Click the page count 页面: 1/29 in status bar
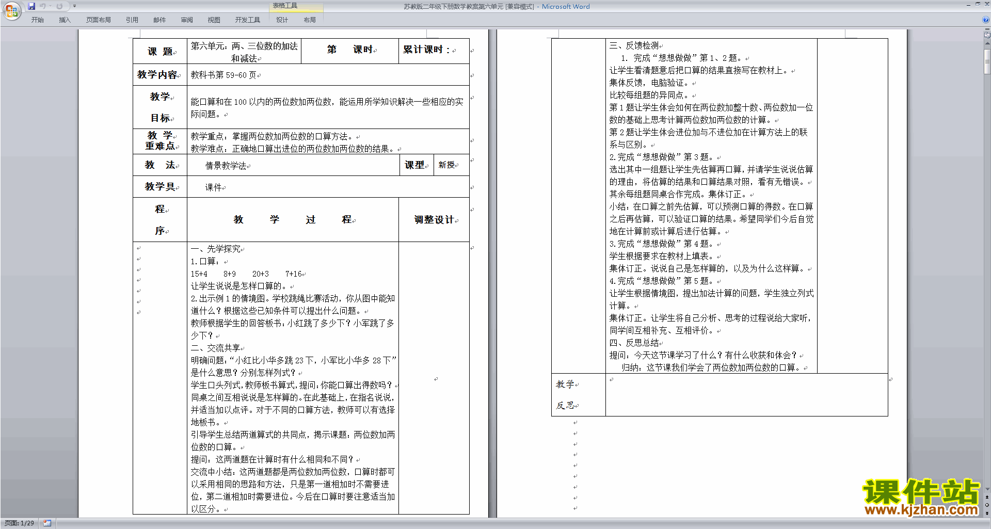Image resolution: width=991 pixels, height=529 pixels. [x=20, y=523]
